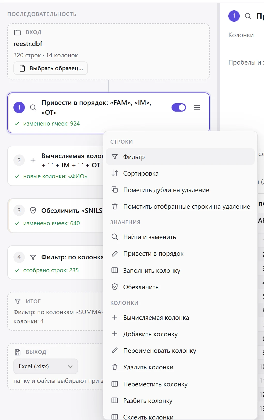Click the plus icon of step 2 card
This screenshot has height=420, width=264.
(33, 160)
